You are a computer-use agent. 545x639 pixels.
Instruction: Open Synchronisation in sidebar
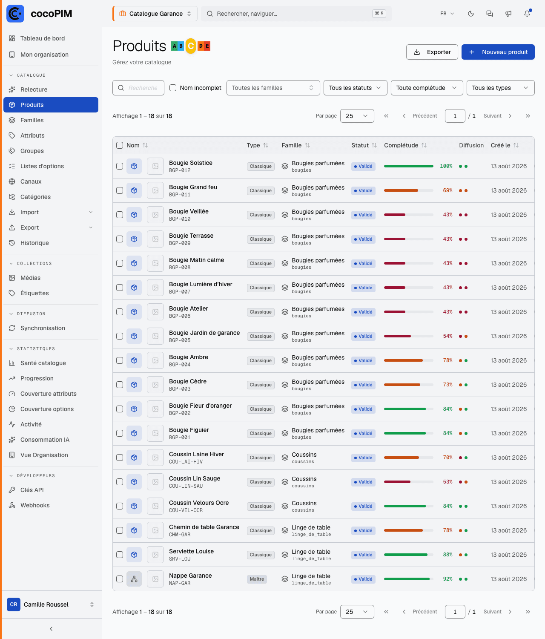(51, 328)
